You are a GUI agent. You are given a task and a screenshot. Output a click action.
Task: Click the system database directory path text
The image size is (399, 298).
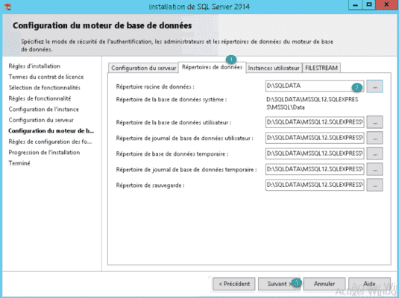tap(312, 104)
